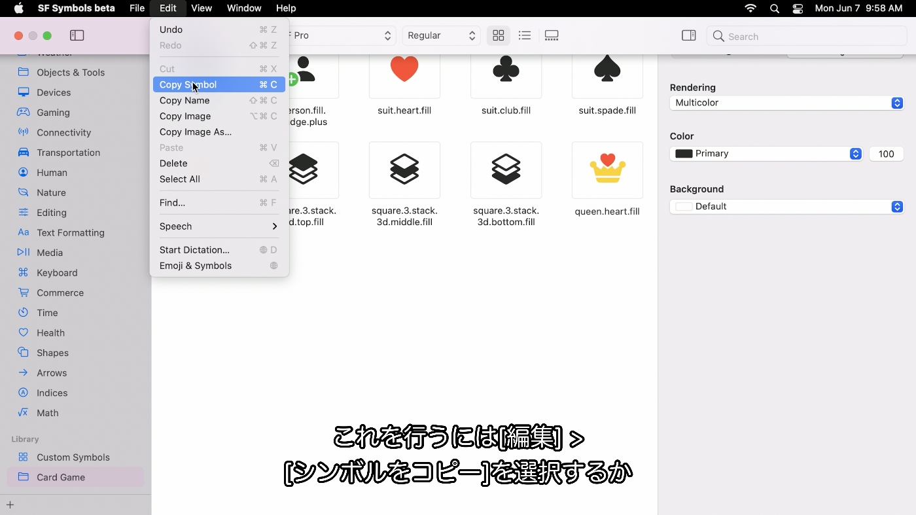Toggle the sidebar with toolbar icon
This screenshot has width=916, height=515.
pos(77,35)
